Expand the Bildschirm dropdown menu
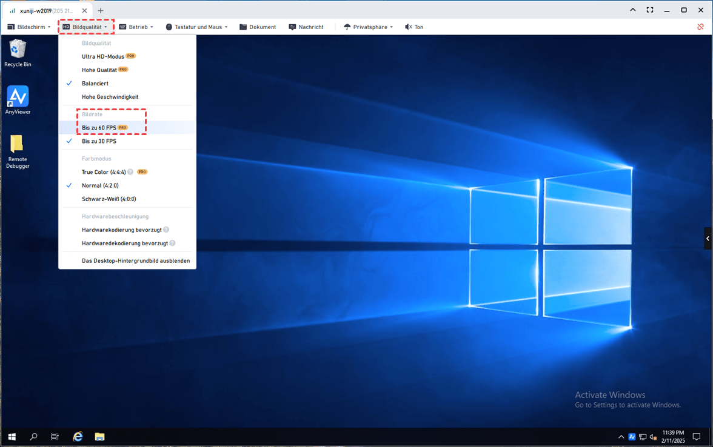Screen dimensions: 713x447 (x=29, y=27)
